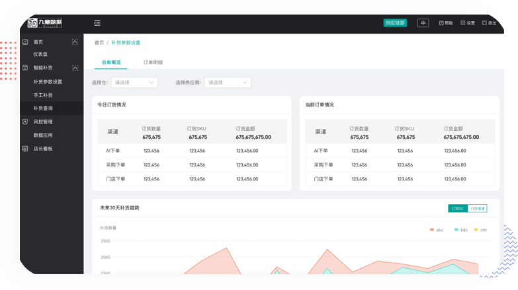
Task: Open 风控管理 in the sidebar
Action: [42, 122]
